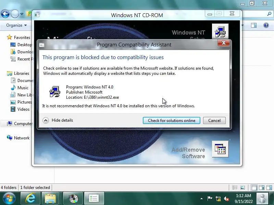Collapse details with Hide details chevron

46,120
